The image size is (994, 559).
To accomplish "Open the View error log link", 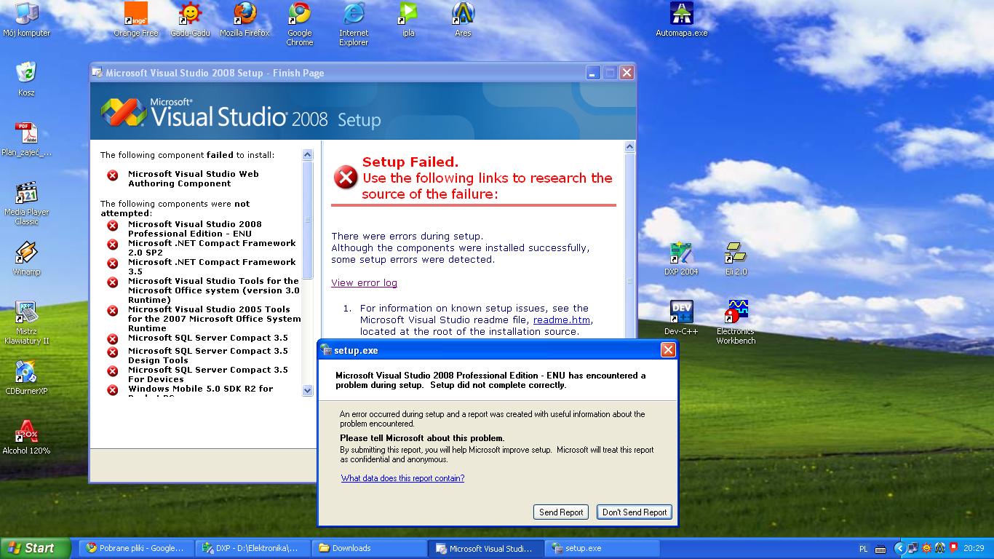I will click(x=364, y=282).
